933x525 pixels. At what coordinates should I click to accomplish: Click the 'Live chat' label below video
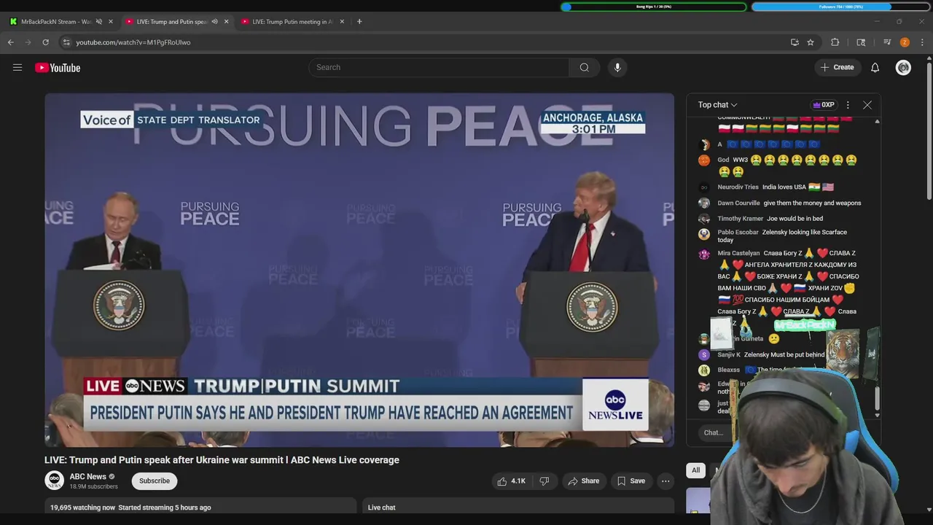click(x=382, y=507)
